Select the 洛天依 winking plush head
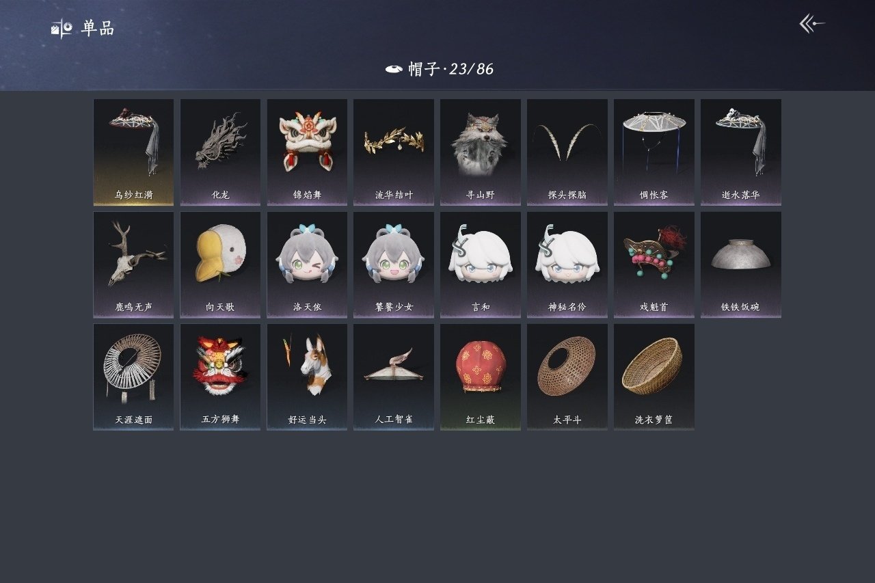875x583 pixels. [307, 265]
